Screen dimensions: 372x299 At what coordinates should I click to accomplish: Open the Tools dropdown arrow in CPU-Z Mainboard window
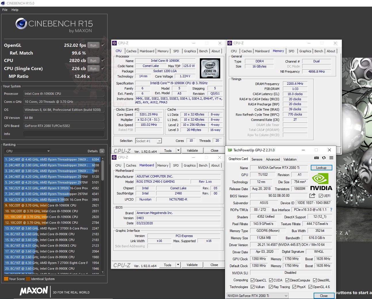click(178, 265)
